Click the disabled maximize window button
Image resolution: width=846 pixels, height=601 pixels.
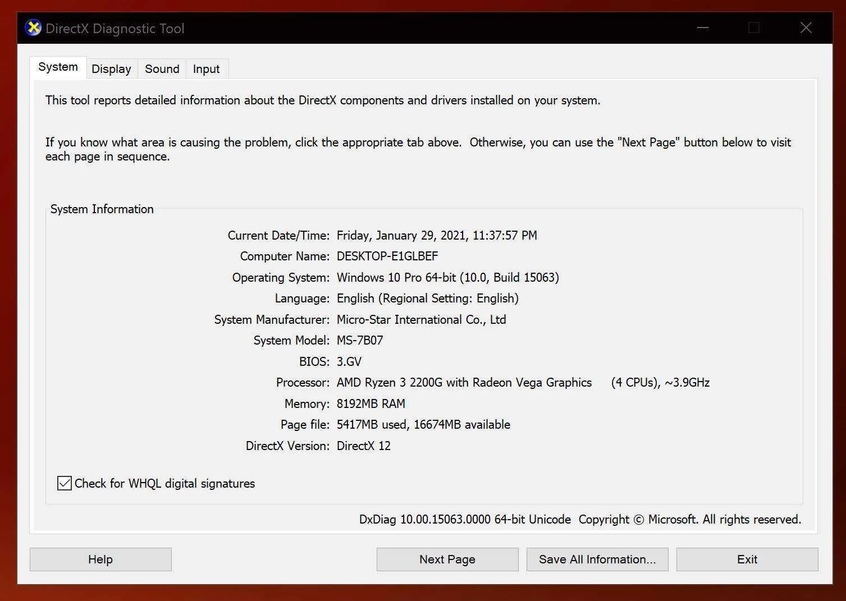pyautogui.click(x=754, y=27)
